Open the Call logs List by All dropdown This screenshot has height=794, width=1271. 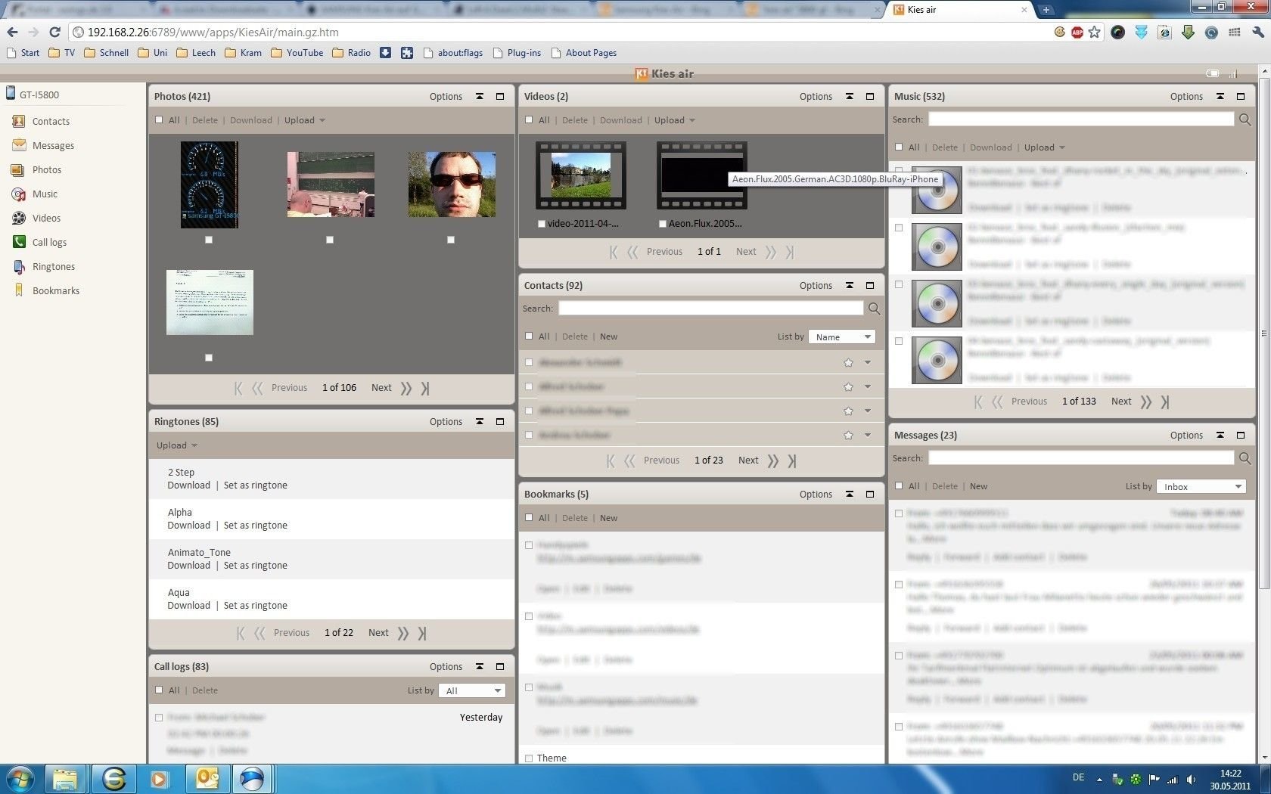(x=472, y=690)
